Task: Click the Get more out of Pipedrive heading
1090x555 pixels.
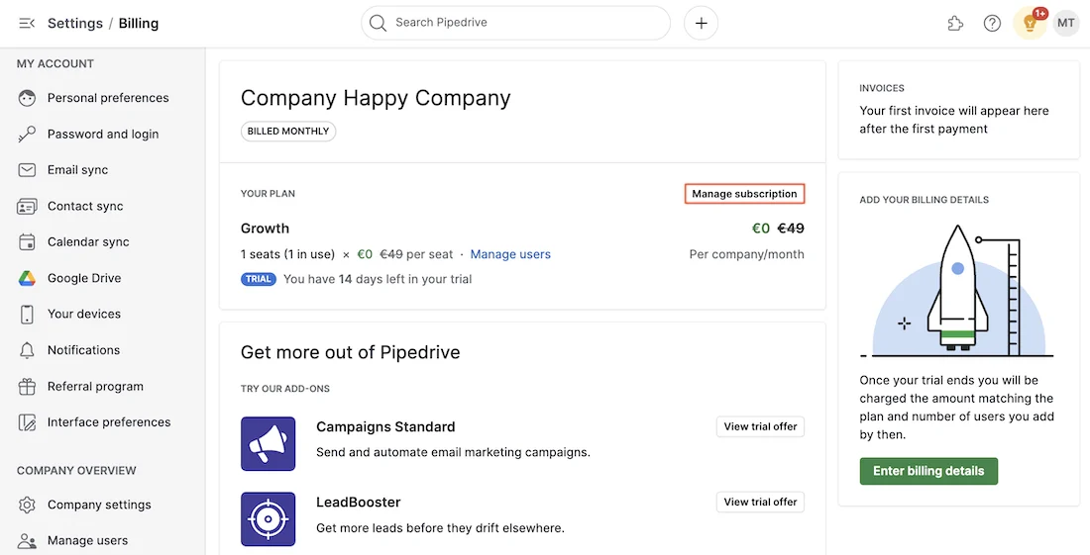Action: point(351,352)
